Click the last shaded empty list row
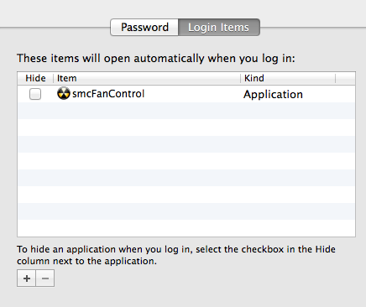Image resolution: width=366 pixels, height=307 pixels. 186,211
